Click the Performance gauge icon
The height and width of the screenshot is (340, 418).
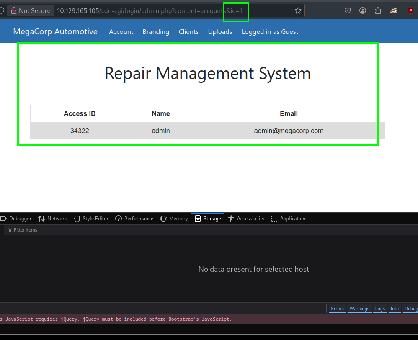point(119,219)
